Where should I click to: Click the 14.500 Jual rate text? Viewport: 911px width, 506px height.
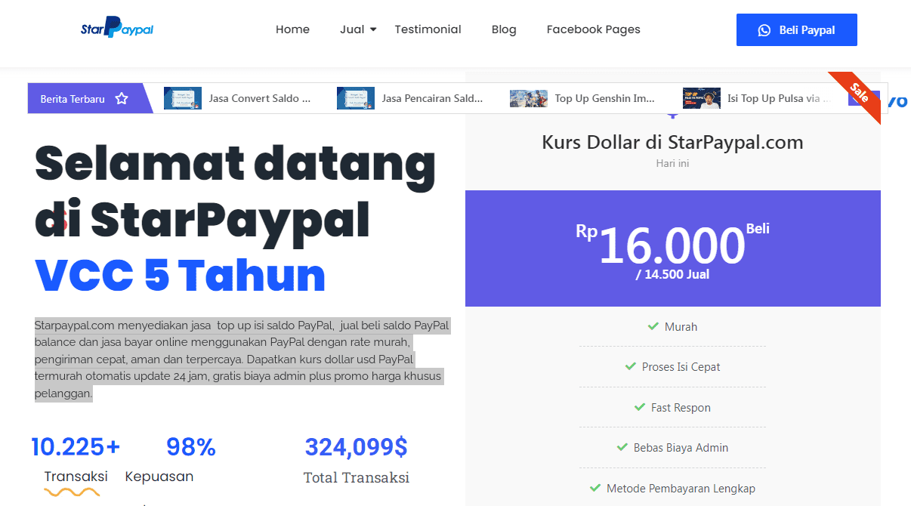[672, 274]
